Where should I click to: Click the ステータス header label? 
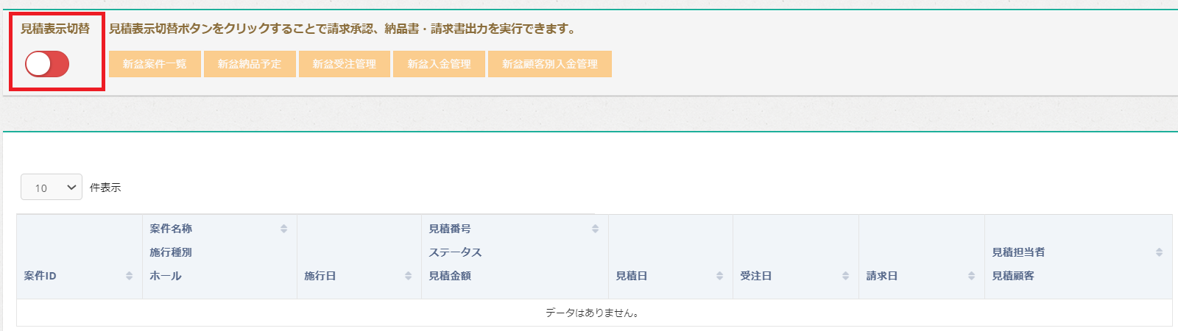coord(455,252)
